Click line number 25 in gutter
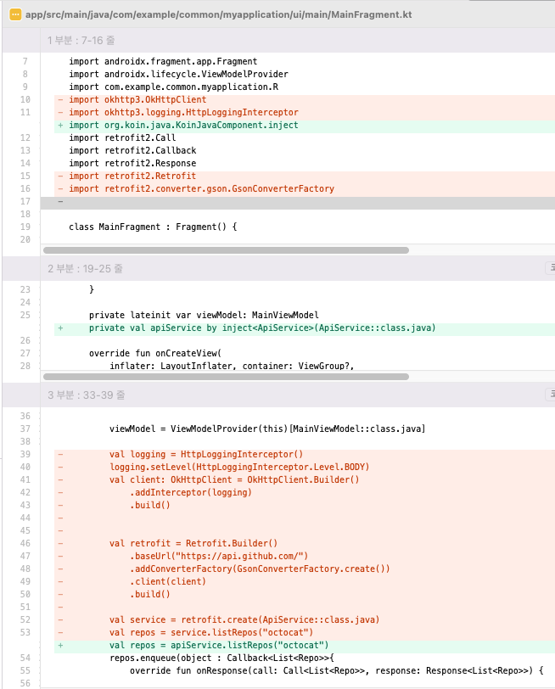This screenshot has width=555, height=689. pos(25,316)
